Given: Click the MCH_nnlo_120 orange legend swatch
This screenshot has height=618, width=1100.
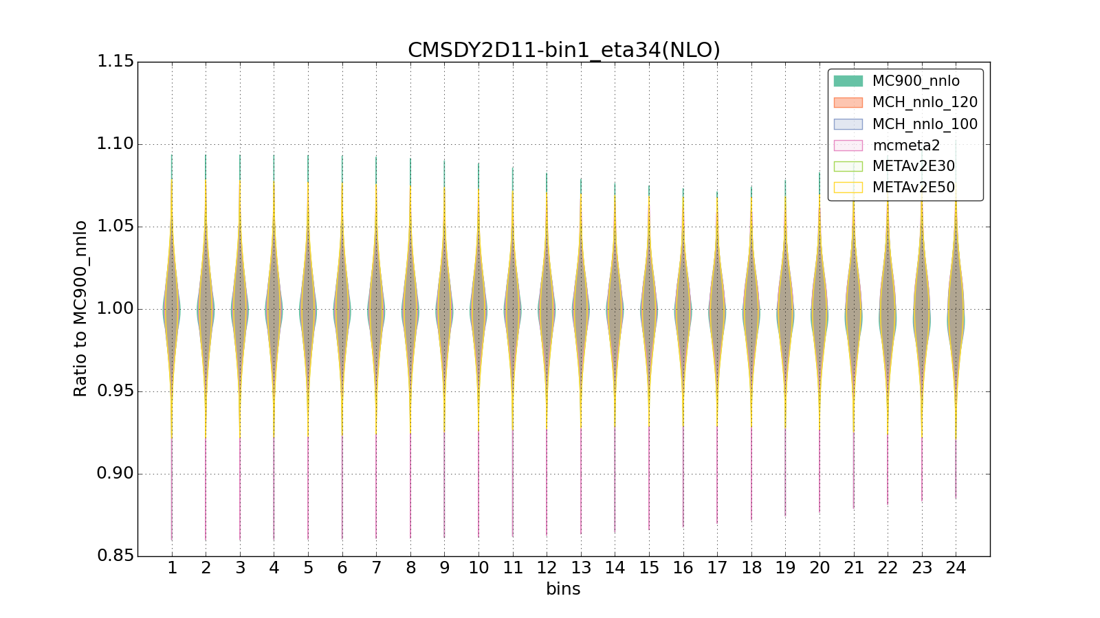Looking at the screenshot, I should [848, 102].
